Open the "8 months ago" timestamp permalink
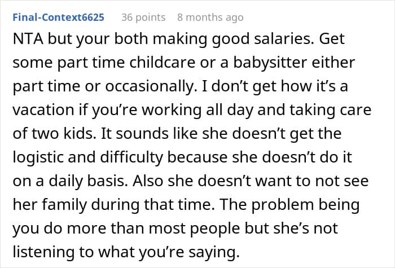This screenshot has width=395, height=268. tap(210, 17)
